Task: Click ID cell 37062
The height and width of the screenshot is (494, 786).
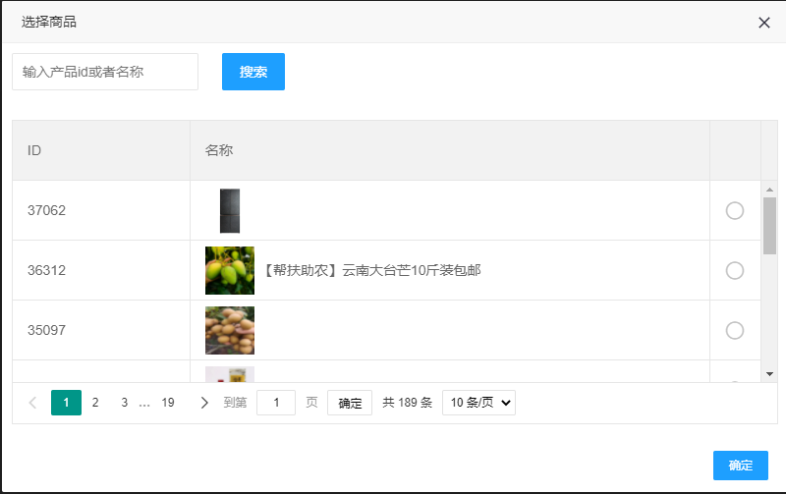Action: pos(101,210)
